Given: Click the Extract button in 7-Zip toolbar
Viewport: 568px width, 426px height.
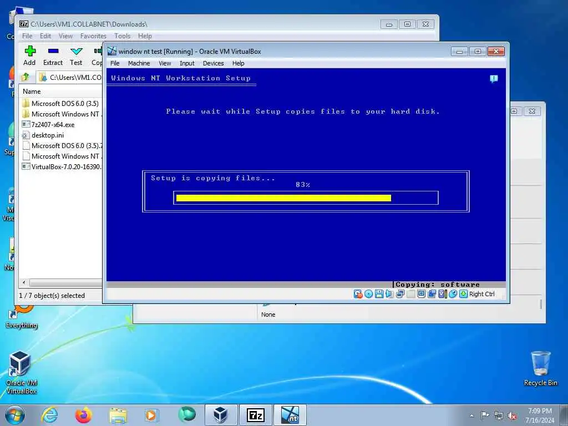Looking at the screenshot, I should (x=53, y=56).
